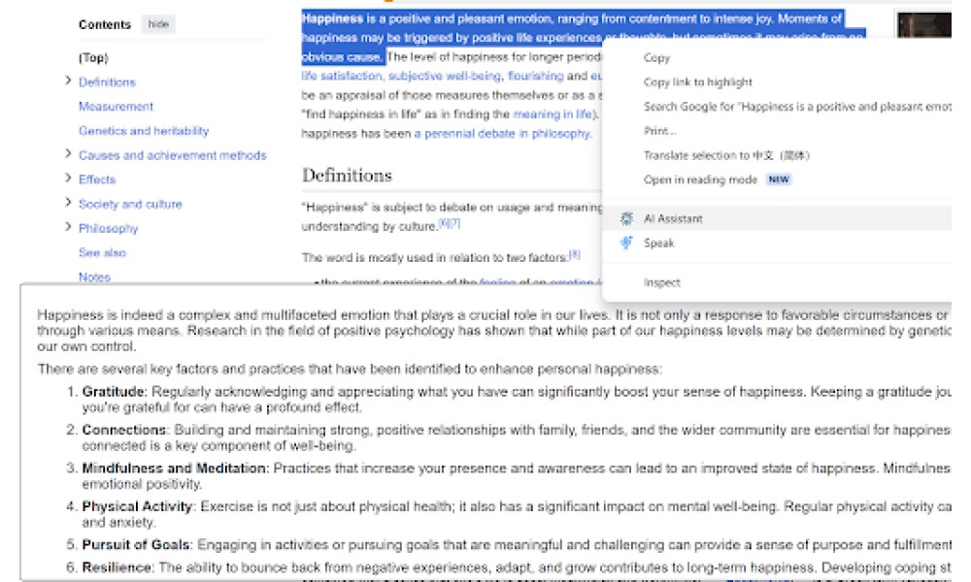The width and height of the screenshot is (971, 582).
Task: Open the Measurement contents link
Action: (x=116, y=107)
